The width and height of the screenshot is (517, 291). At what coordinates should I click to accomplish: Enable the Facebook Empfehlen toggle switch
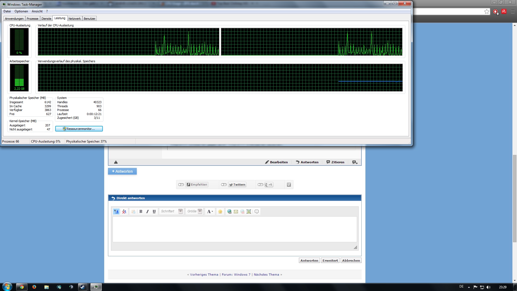(181, 185)
